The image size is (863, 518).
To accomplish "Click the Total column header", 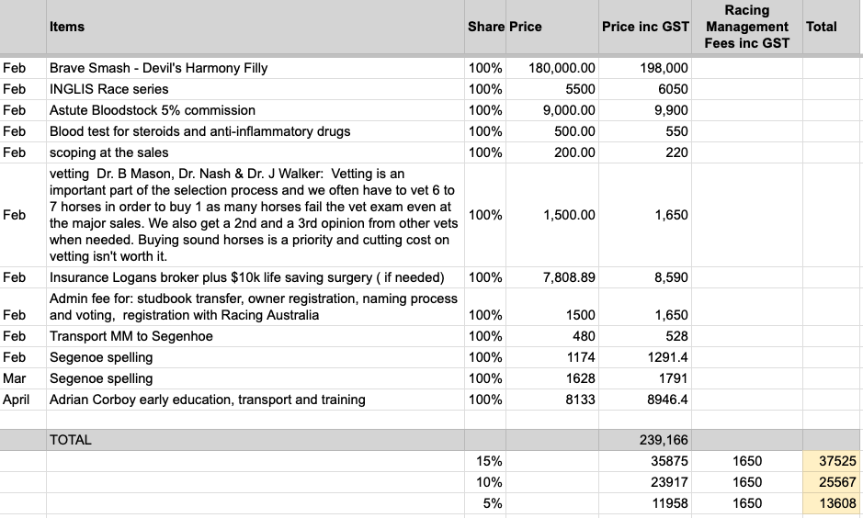I will 832,27.
